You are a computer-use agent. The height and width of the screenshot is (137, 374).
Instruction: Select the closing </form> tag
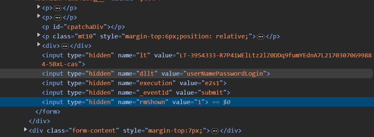pos(48,111)
